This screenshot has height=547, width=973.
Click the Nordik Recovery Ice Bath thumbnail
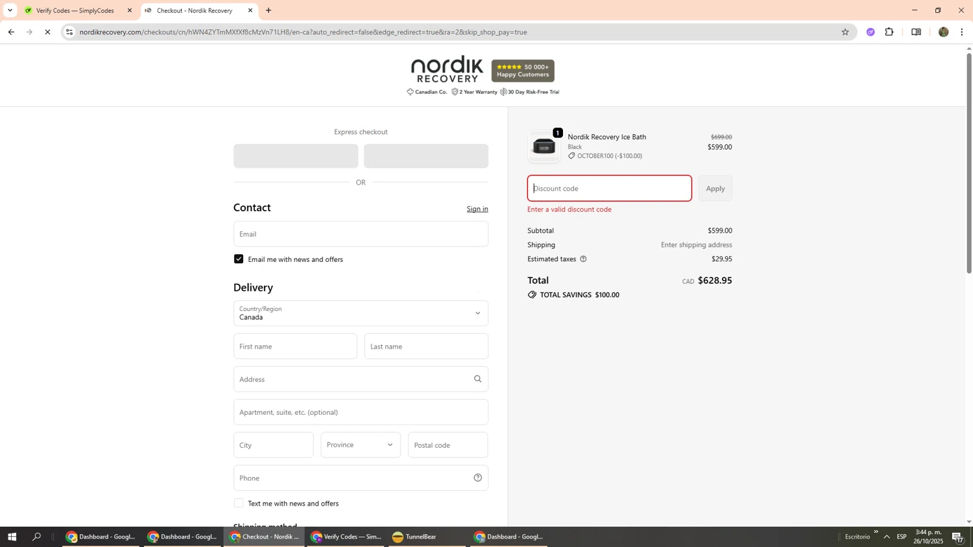pos(544,146)
